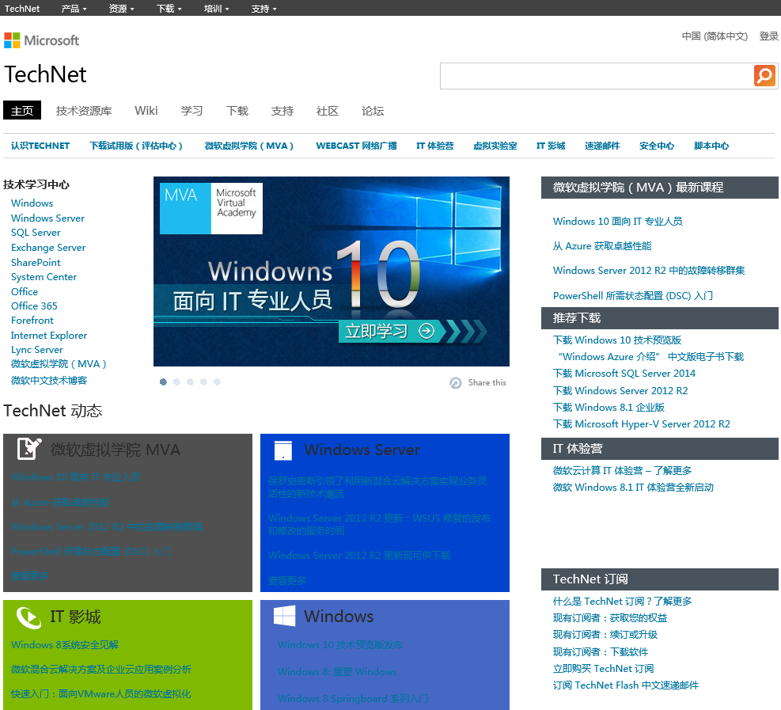Open 微软虚拟学院 (MVA) sub-navigation link
Viewport: 781px width, 710px height.
point(248,146)
